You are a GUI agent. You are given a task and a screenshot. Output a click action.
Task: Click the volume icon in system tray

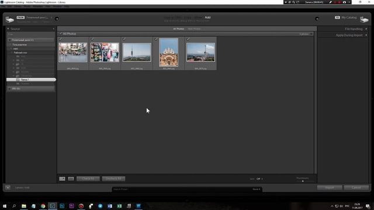pos(341,206)
